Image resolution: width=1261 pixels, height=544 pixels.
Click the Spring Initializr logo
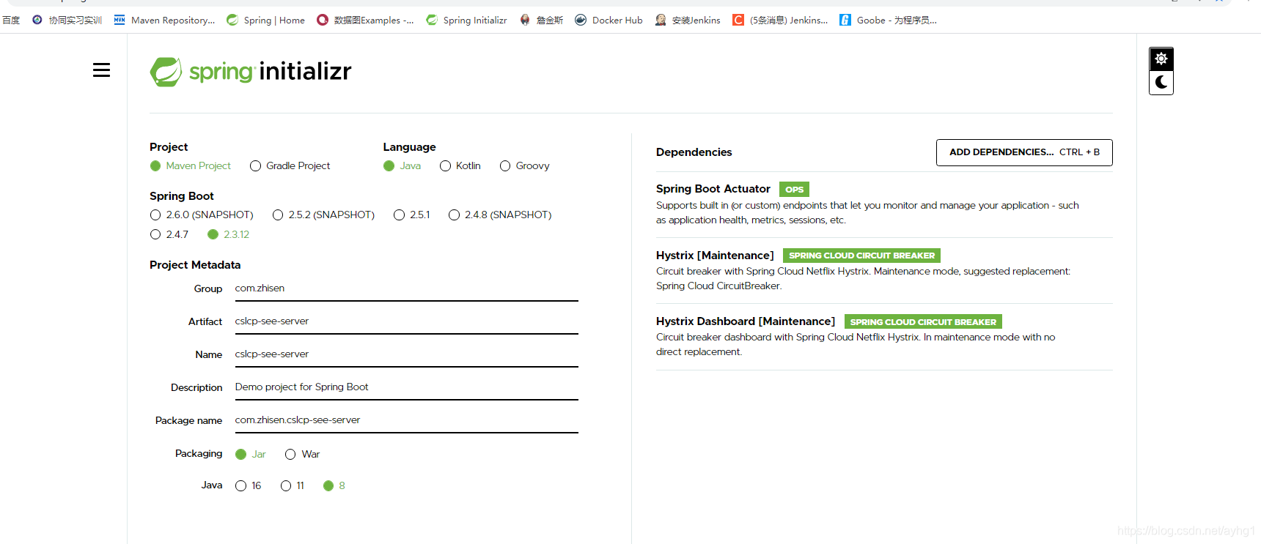point(251,72)
